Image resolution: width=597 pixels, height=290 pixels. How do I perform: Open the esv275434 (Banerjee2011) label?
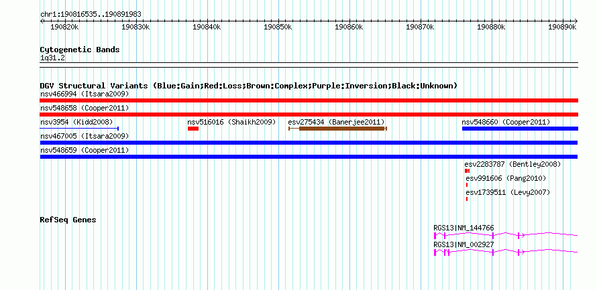point(336,122)
